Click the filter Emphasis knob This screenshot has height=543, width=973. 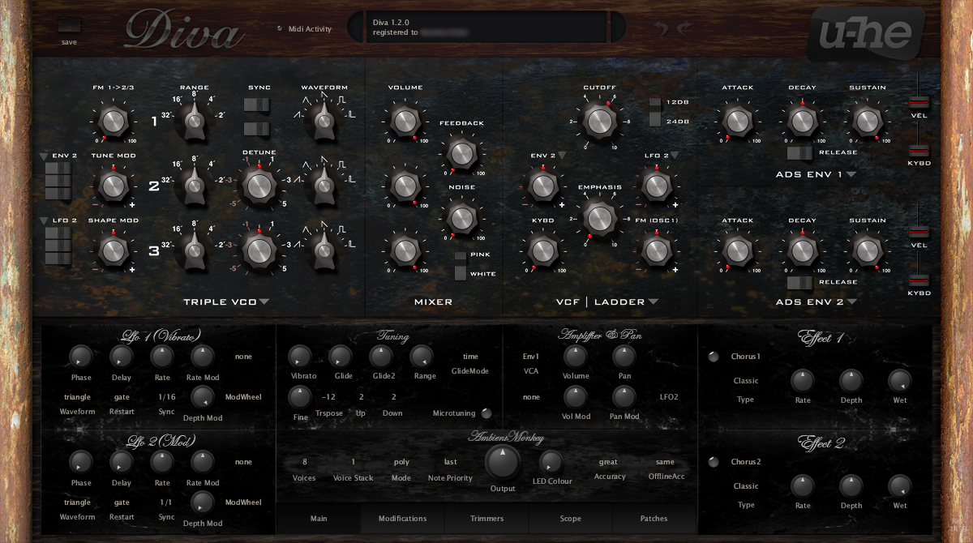[x=599, y=217]
